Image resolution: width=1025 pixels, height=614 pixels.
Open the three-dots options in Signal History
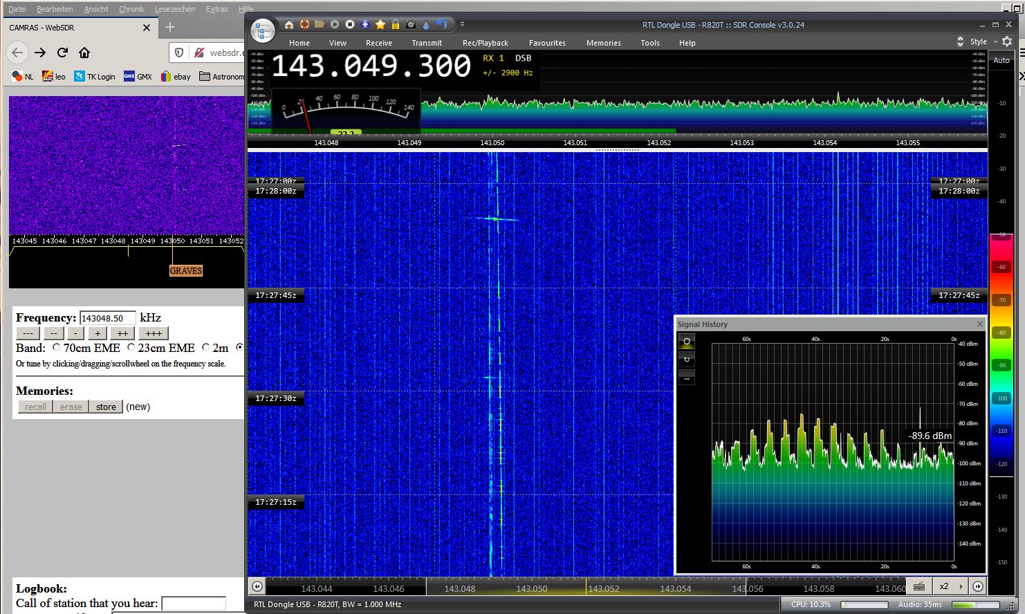point(687,378)
